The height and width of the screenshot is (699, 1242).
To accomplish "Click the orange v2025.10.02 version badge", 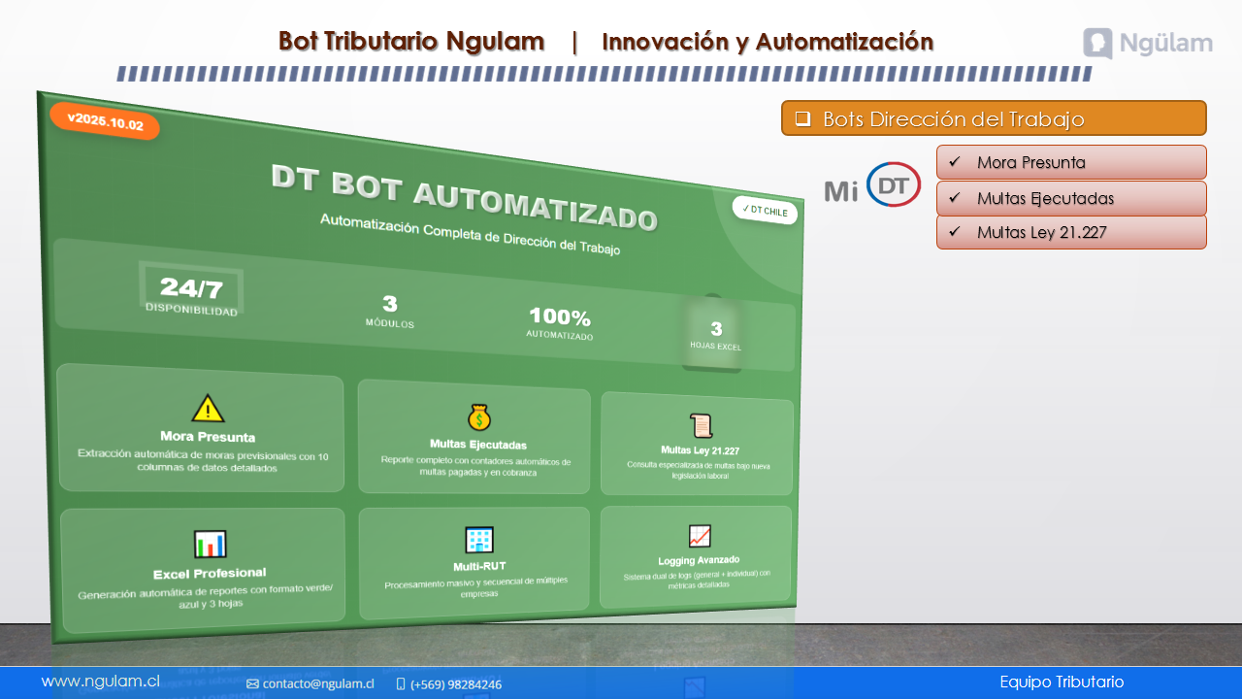I will coord(105,122).
